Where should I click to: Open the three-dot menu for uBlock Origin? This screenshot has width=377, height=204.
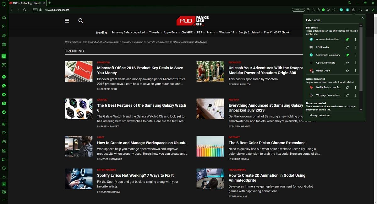[356, 71]
